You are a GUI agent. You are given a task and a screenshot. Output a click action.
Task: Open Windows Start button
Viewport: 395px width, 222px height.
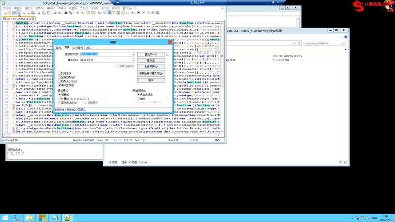point(5,218)
